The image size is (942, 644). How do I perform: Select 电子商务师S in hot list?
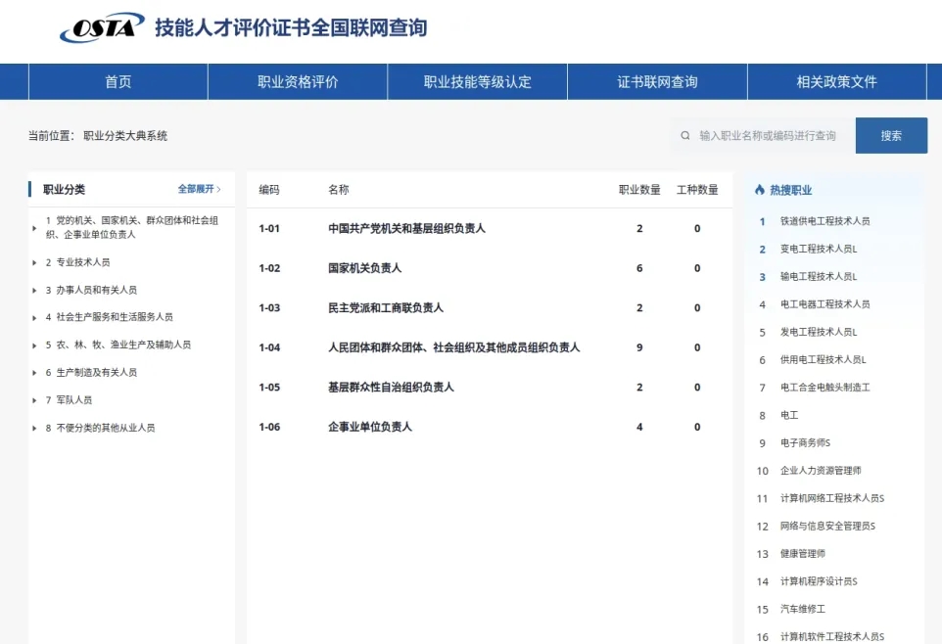coord(805,443)
